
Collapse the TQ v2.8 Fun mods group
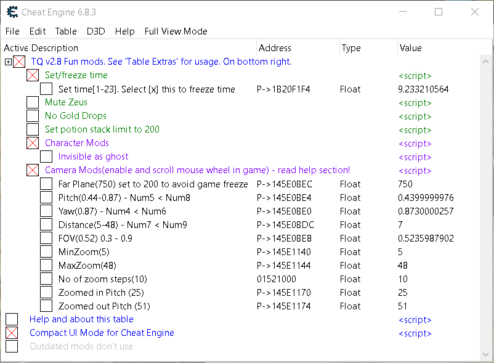pos(8,62)
